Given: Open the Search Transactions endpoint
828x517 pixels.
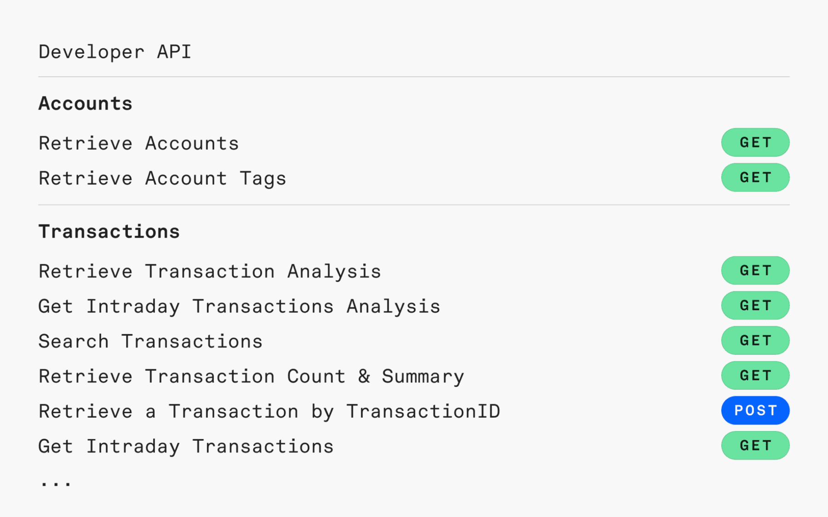Looking at the screenshot, I should coord(150,341).
